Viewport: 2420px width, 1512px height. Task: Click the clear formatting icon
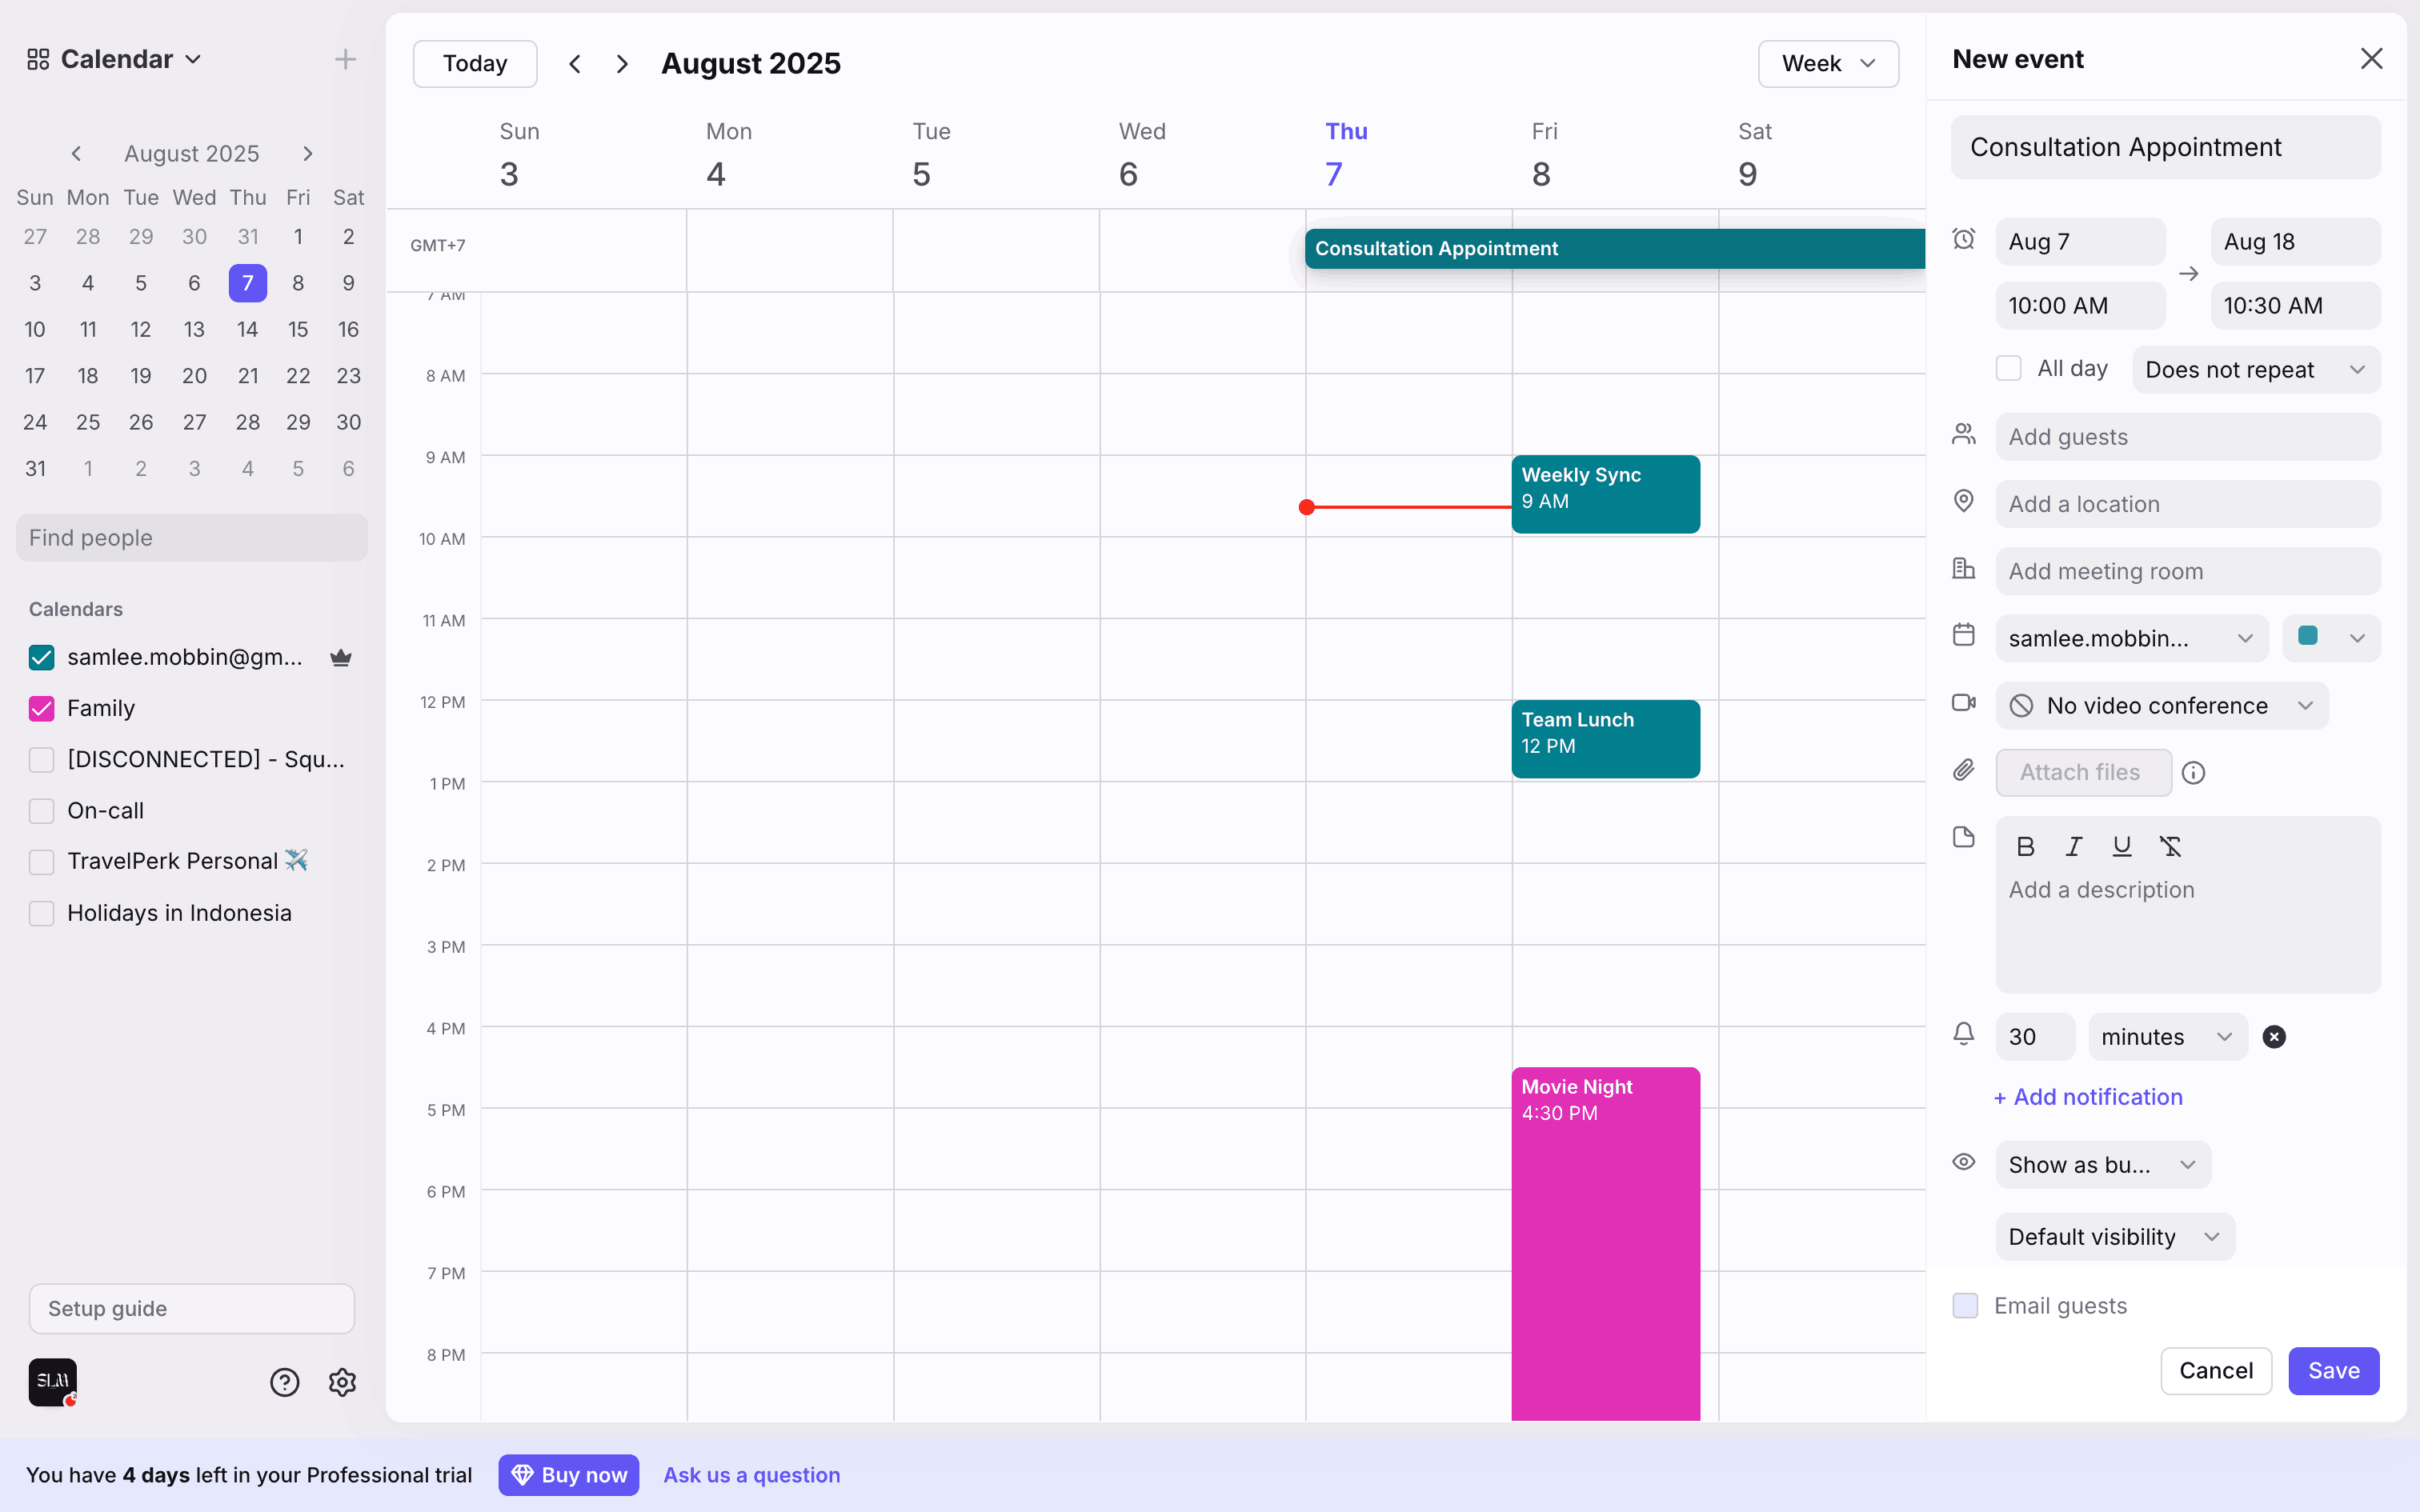[2169, 847]
